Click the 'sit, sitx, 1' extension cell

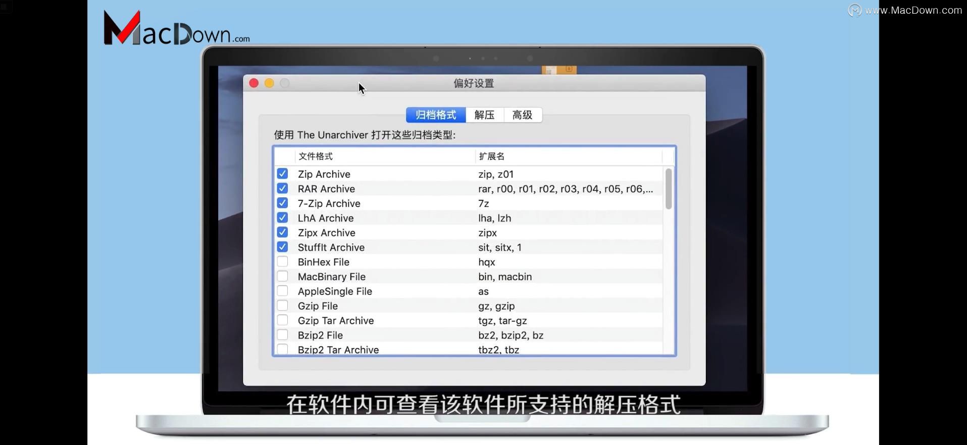500,247
